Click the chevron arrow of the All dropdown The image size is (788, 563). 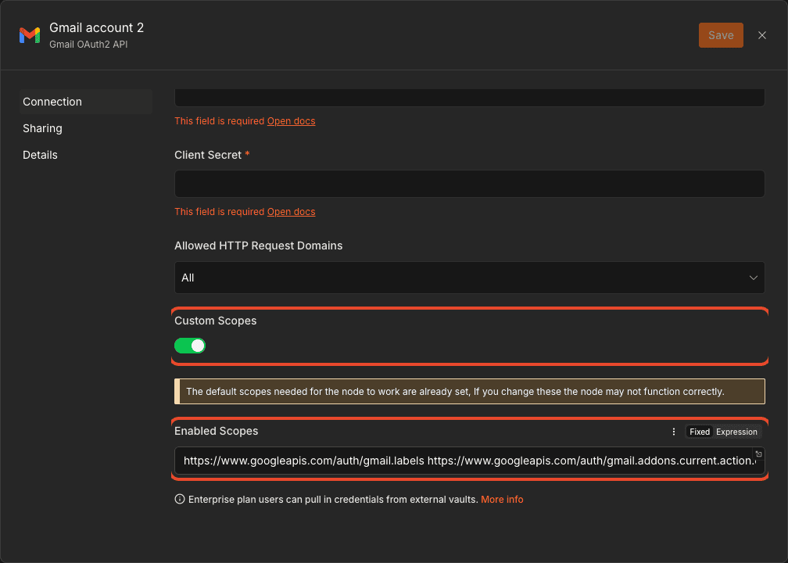753,278
